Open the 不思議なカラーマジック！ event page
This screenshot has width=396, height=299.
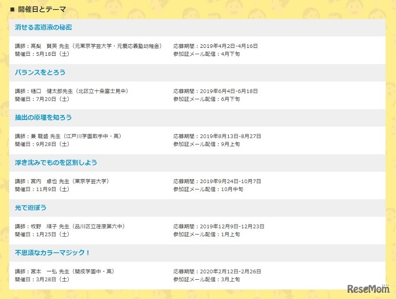click(x=51, y=252)
